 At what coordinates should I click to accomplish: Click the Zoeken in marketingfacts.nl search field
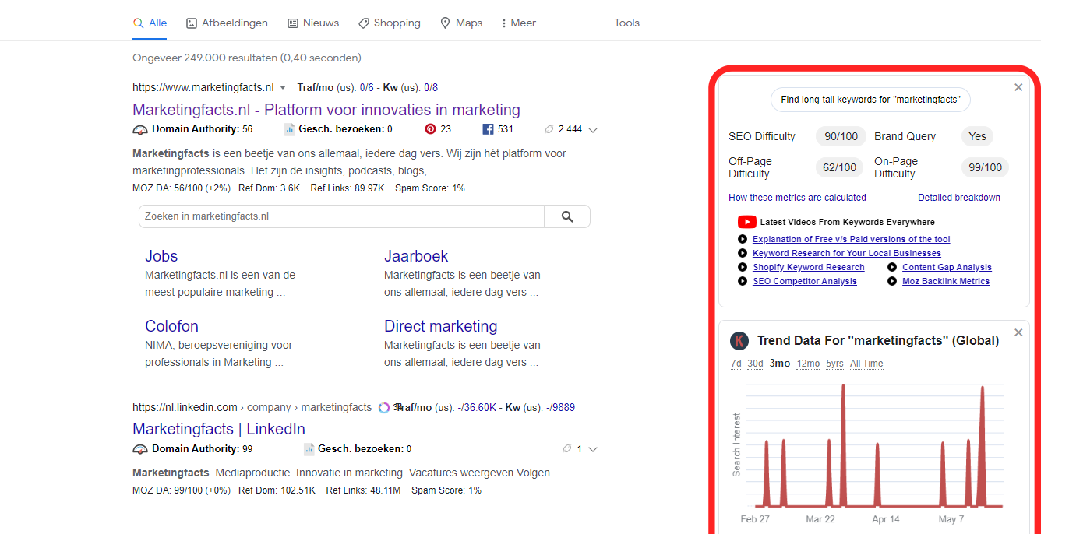click(x=341, y=216)
